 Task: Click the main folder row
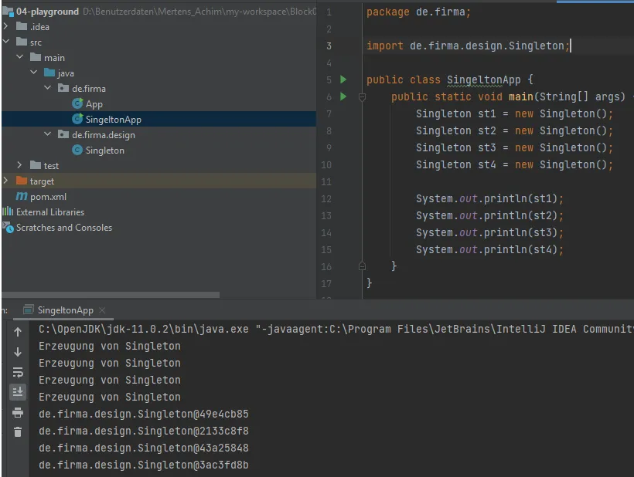click(159, 57)
